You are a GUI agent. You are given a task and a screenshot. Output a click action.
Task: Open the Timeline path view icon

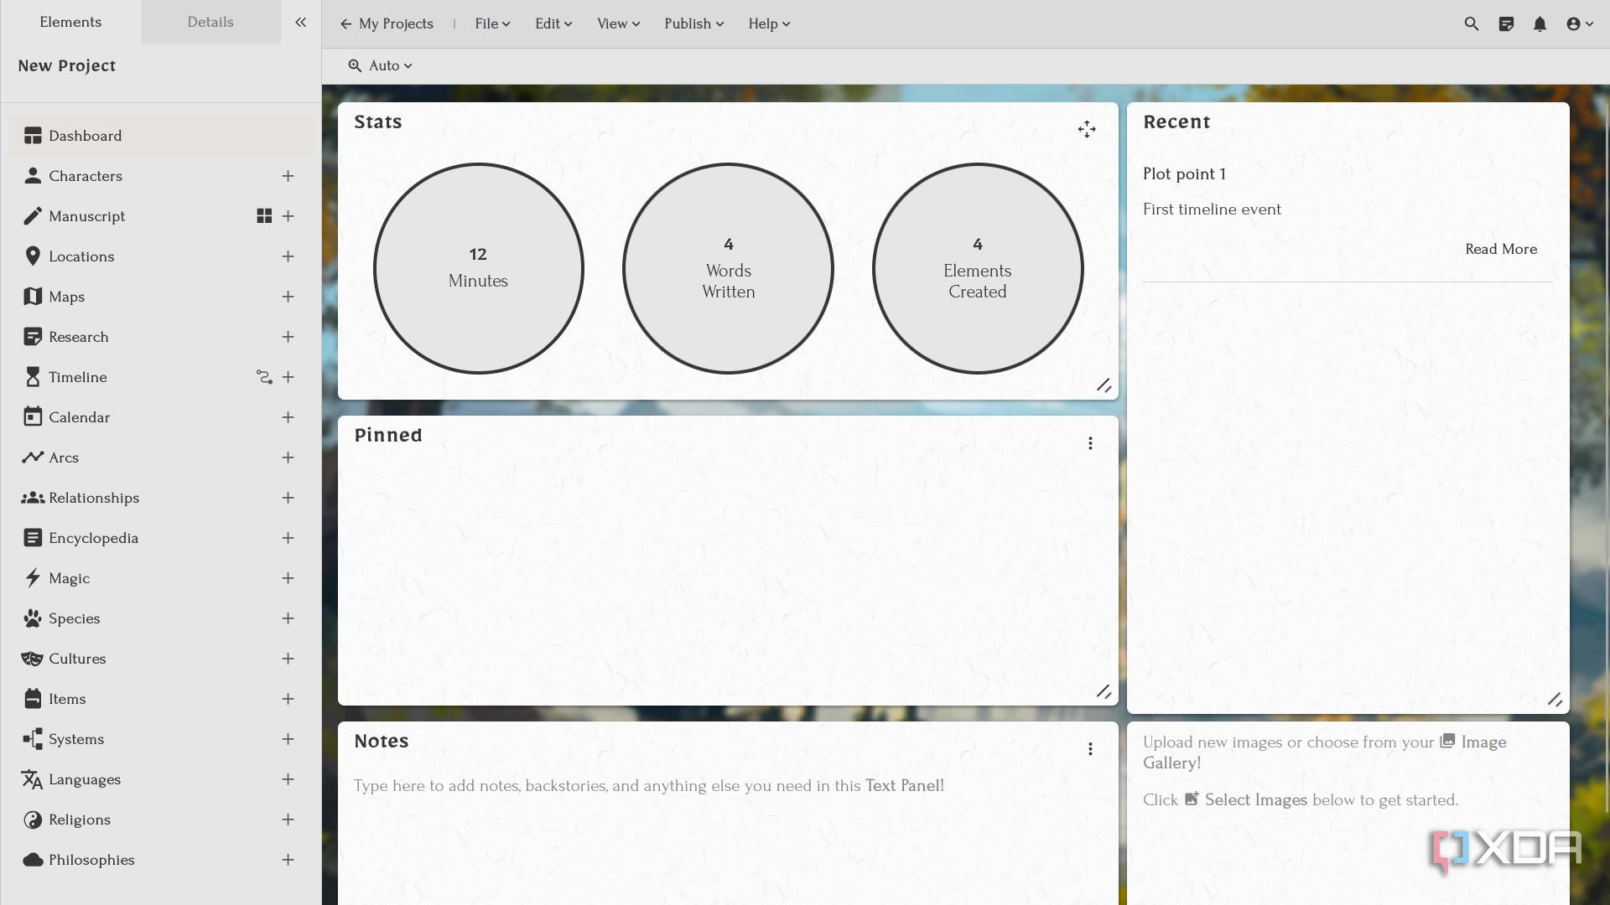pos(264,377)
